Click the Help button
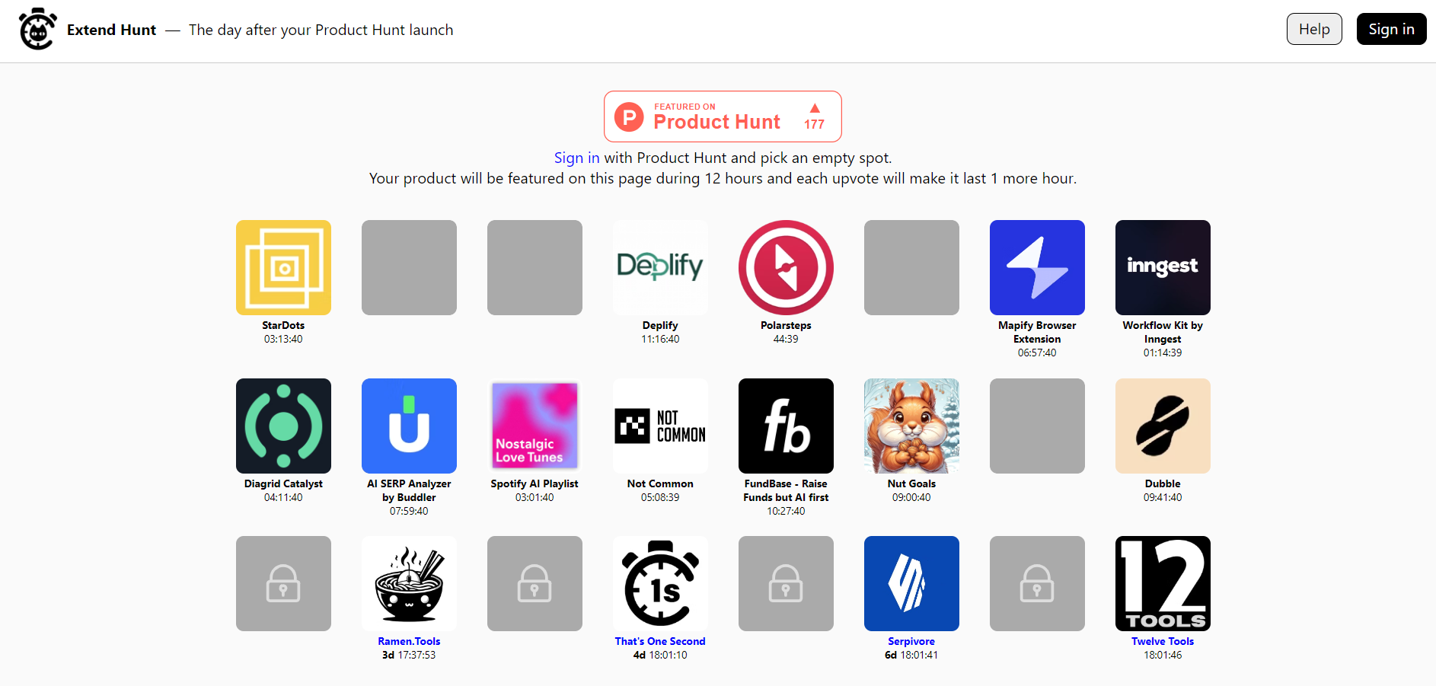Viewport: 1436px width, 686px height. (x=1314, y=29)
